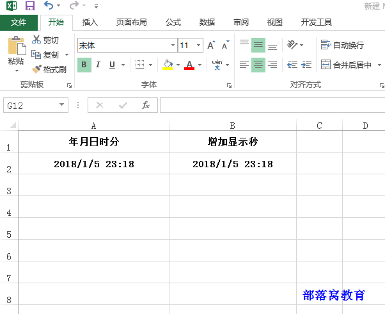Open the 视图 (View) tab

coord(275,22)
